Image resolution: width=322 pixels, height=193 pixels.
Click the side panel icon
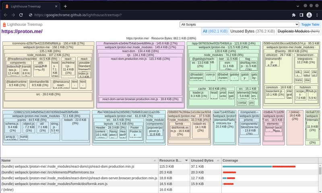pos(301,15)
